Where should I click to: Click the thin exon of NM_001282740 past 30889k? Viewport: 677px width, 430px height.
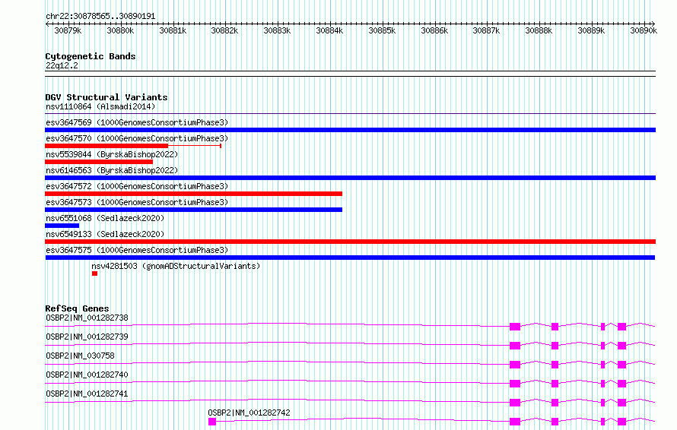pyautogui.click(x=602, y=384)
